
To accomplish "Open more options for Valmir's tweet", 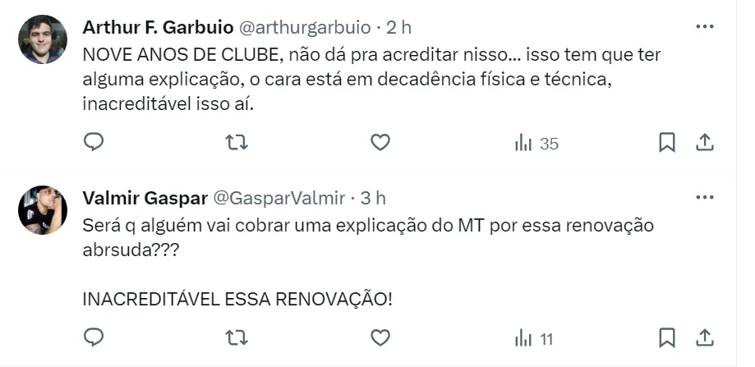I will pyautogui.click(x=704, y=198).
